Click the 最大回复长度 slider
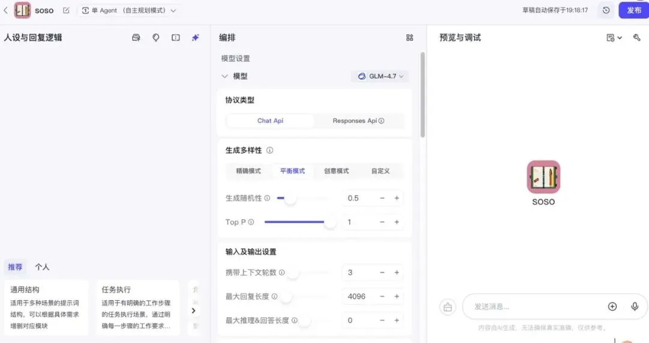 pyautogui.click(x=305, y=297)
